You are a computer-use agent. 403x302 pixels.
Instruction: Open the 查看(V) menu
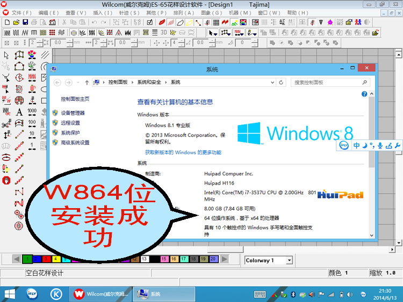coord(76,13)
